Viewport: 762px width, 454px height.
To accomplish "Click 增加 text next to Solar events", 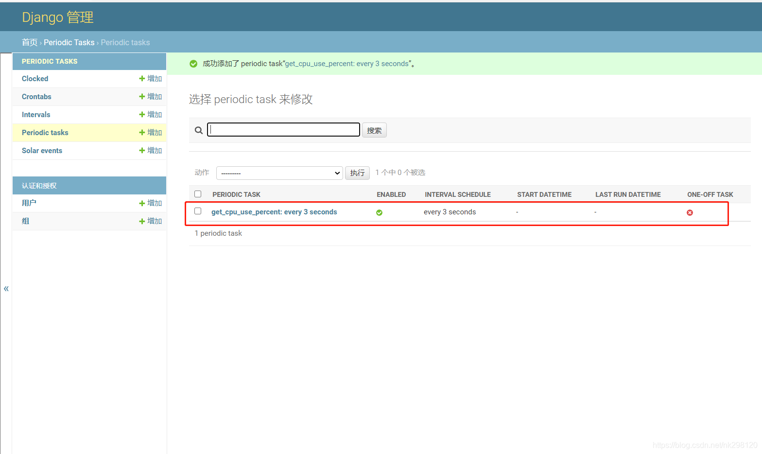I will 155,151.
